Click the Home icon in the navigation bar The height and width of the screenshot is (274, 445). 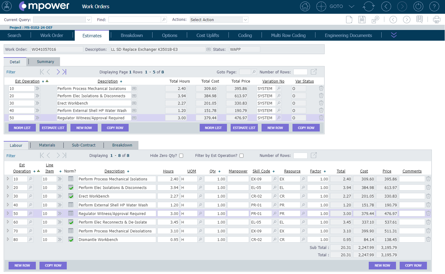(305, 6)
